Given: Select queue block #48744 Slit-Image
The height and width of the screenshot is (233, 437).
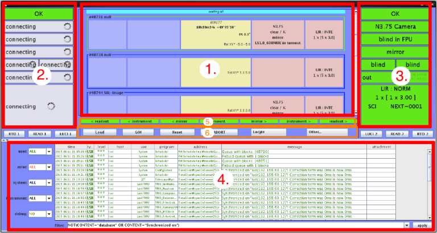Looking at the screenshot, I should (216, 103).
